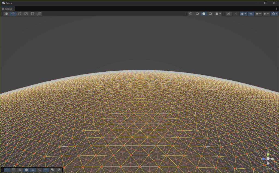Select the Rotate tool

coord(19,14)
